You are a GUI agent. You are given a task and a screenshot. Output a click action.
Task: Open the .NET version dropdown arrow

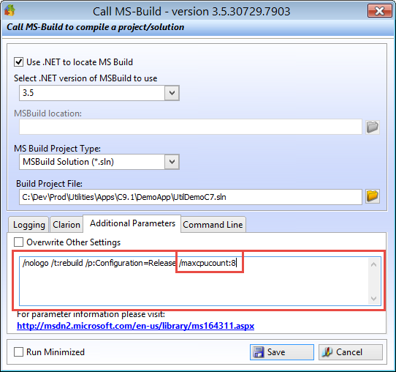point(172,93)
